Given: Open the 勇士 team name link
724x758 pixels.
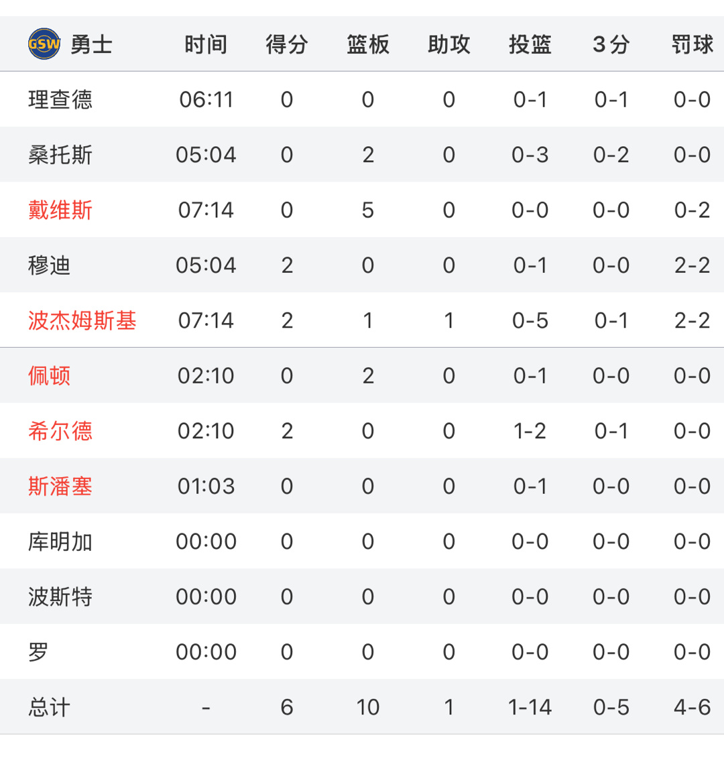Looking at the screenshot, I should (91, 45).
